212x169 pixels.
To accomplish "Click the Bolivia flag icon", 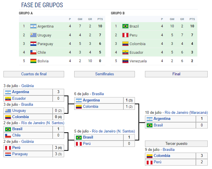I will pyautogui.click(x=33, y=61).
